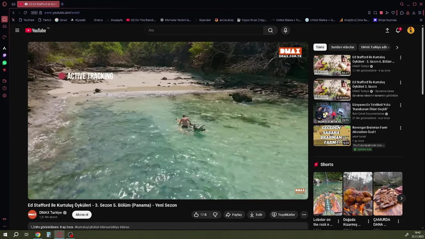Open the YouTube account avatar menu
The height and width of the screenshot is (239, 425).
tap(411, 30)
